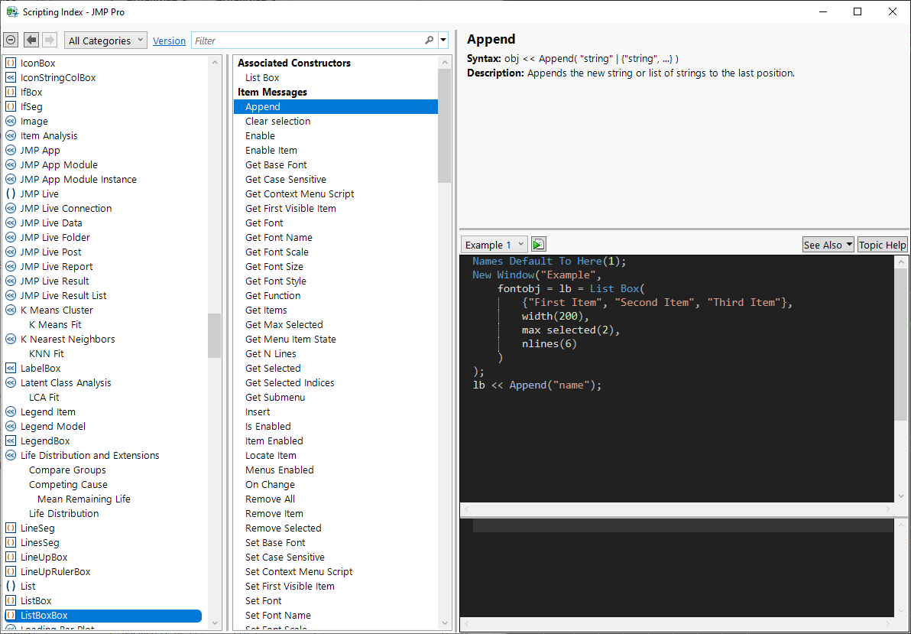Image resolution: width=911 pixels, height=634 pixels.
Task: Click the scrollbar of the left item list
Action: pos(215,337)
